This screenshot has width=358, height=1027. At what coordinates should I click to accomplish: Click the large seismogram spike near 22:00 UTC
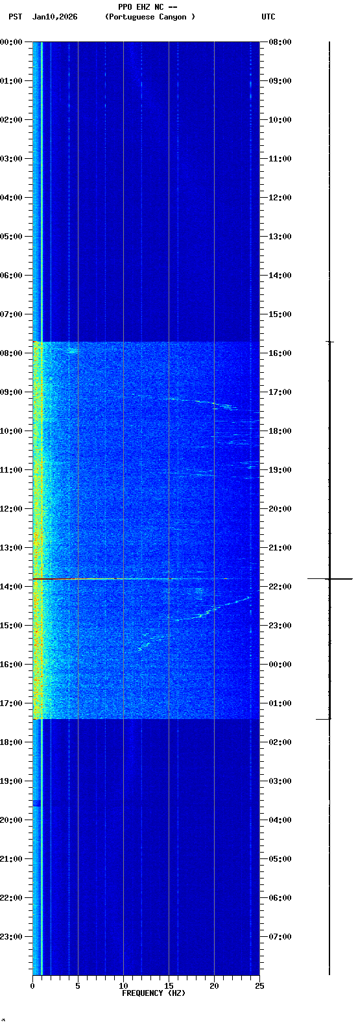tap(330, 578)
